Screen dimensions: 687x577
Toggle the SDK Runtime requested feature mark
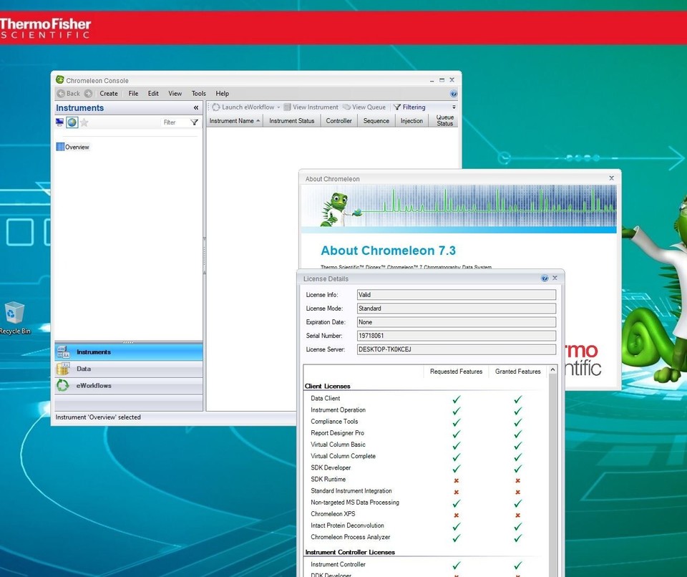[456, 480]
